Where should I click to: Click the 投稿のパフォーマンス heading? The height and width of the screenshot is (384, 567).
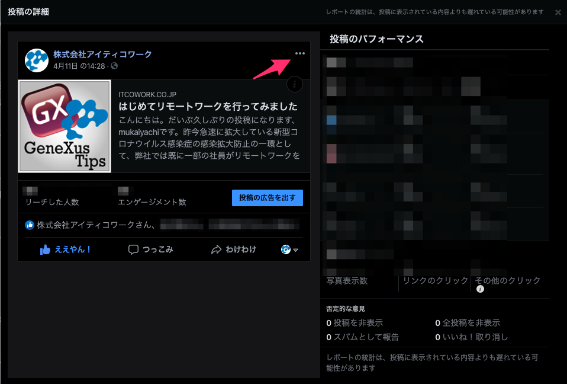pos(376,39)
